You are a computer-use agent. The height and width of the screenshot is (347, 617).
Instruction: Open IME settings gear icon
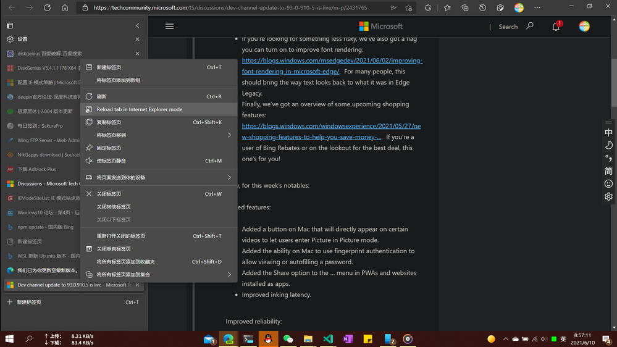[608, 196]
